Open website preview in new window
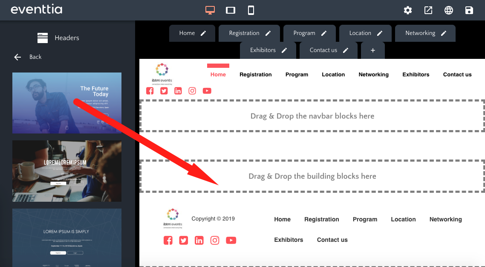Viewport: 485px width, 267px height. coord(428,10)
